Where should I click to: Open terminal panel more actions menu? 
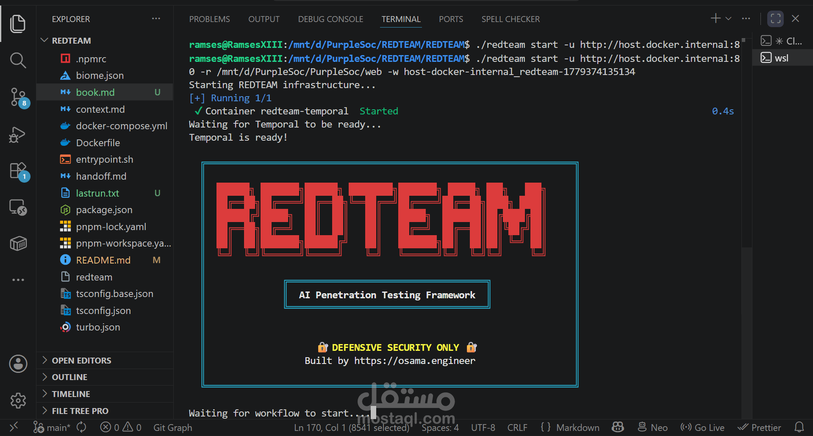(746, 19)
